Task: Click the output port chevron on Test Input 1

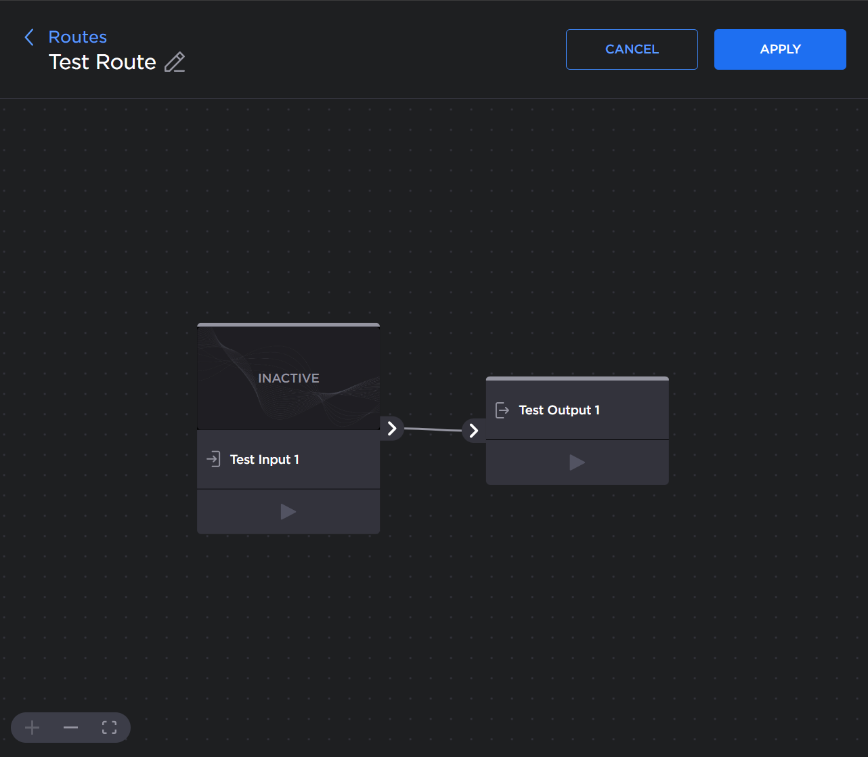Action: [391, 428]
